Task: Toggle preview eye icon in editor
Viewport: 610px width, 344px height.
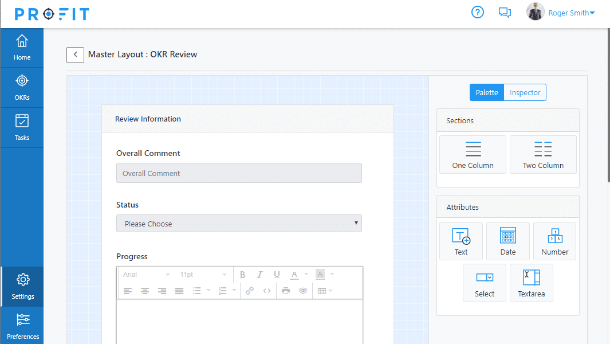Action: tap(303, 291)
